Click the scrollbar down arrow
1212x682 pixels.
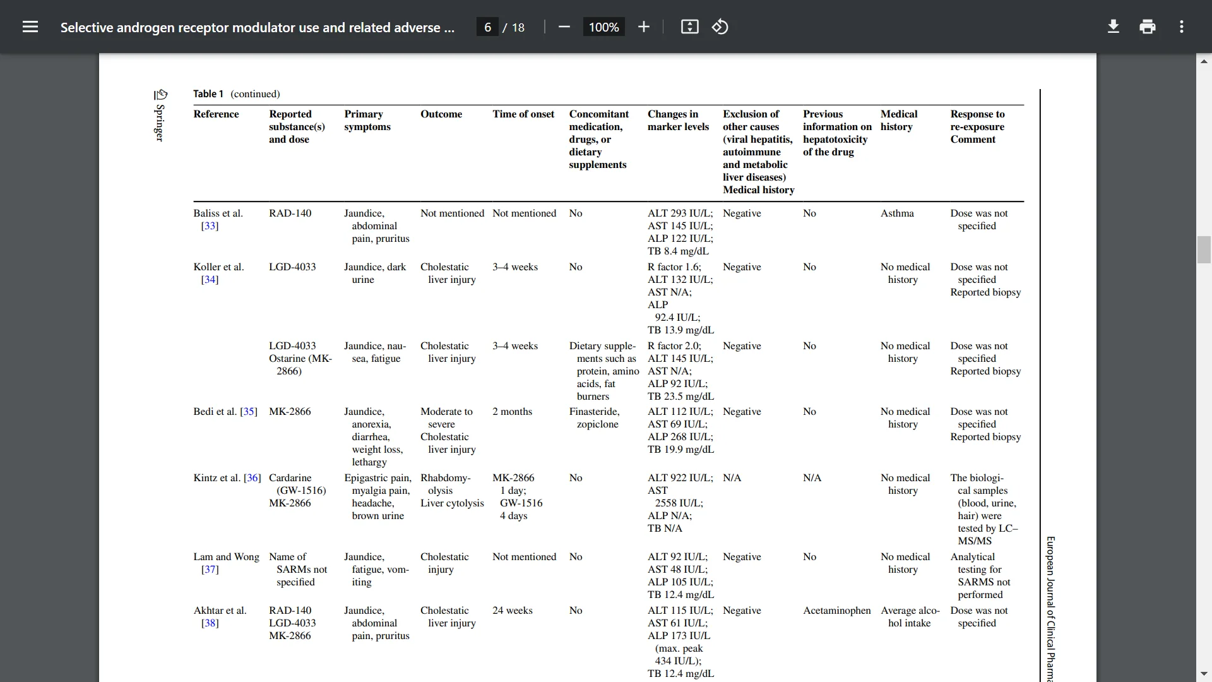pyautogui.click(x=1204, y=674)
